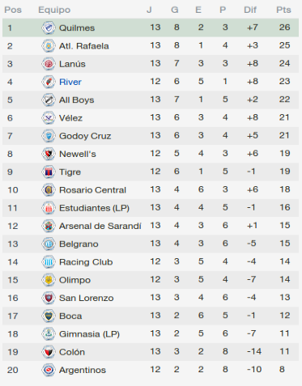The image size is (302, 386).
Task: Click the Godoy Cruz team name
Action: [85, 136]
